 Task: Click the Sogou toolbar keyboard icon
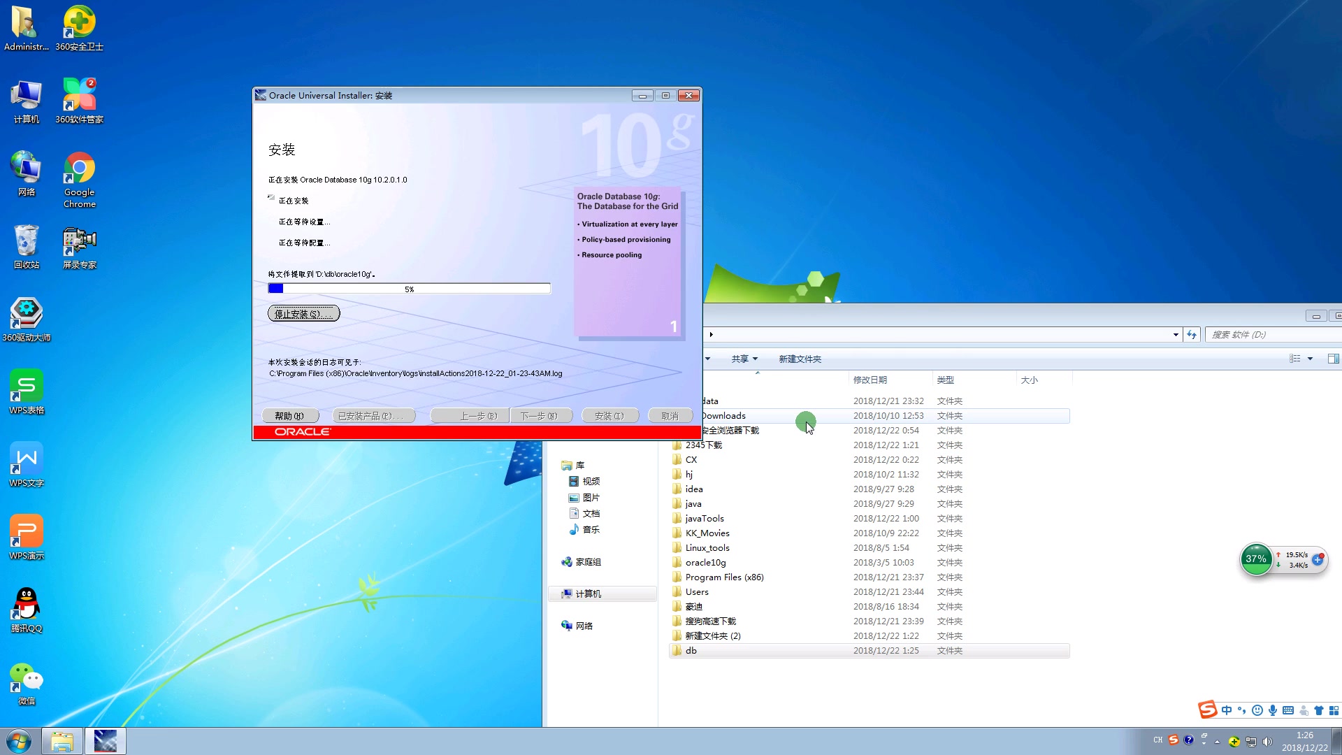pos(1288,710)
